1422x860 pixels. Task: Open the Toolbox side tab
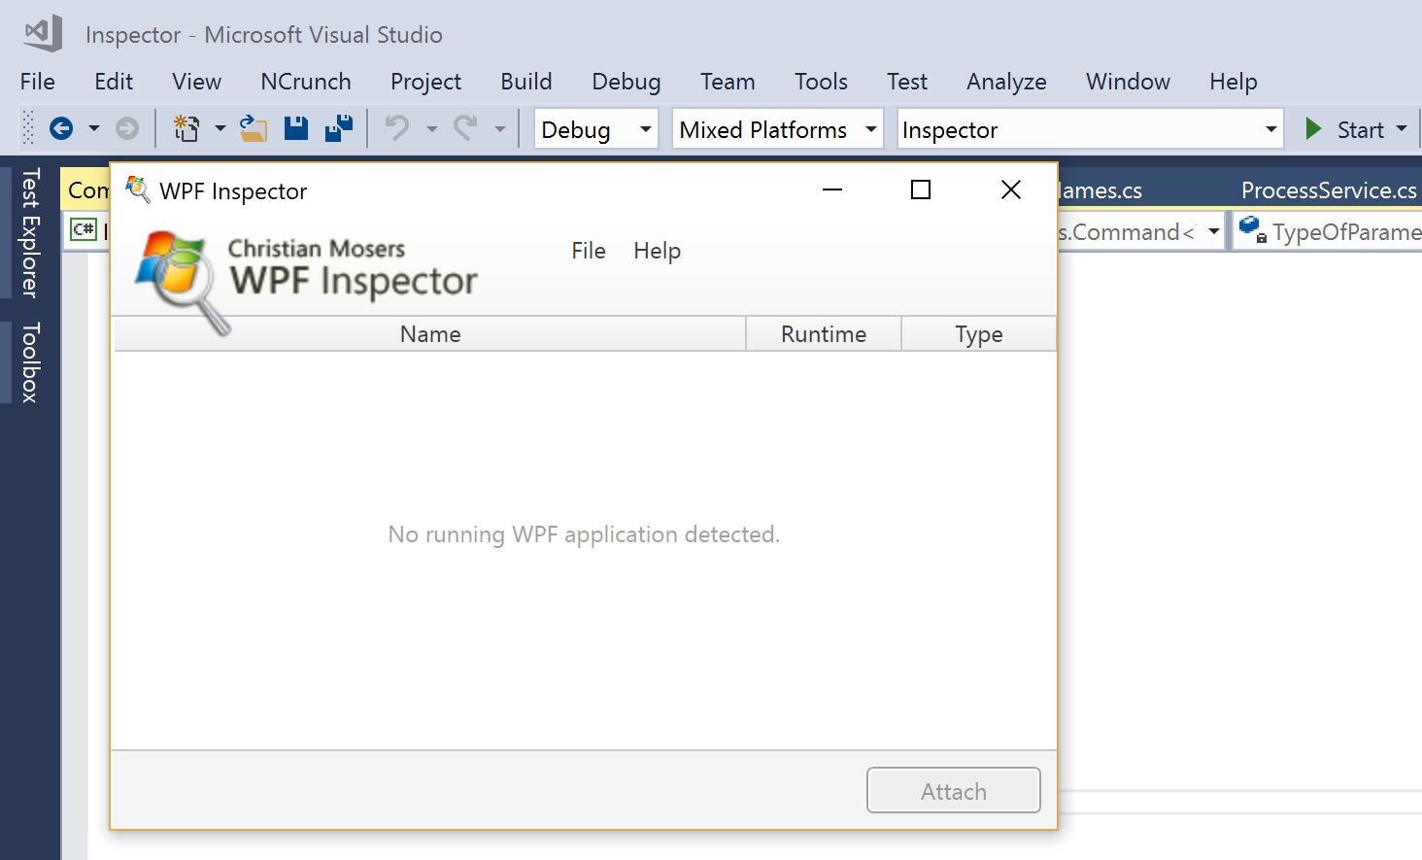click(x=30, y=362)
